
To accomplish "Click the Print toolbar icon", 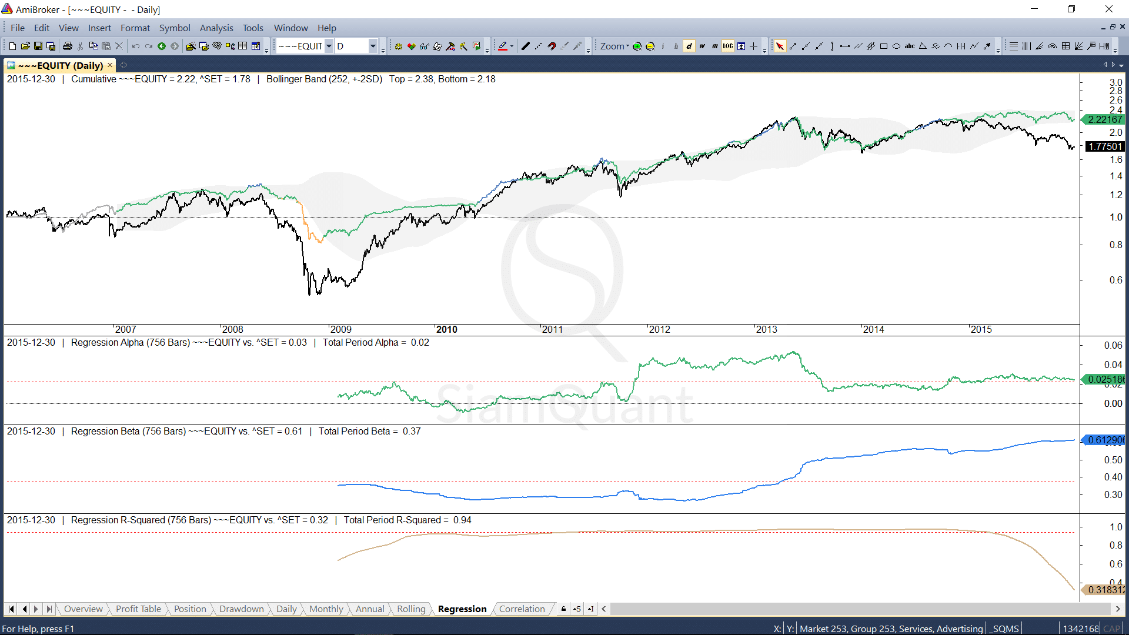I will [x=68, y=46].
